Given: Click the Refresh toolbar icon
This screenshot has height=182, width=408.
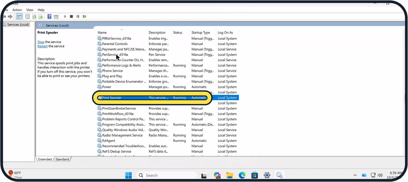Looking at the screenshot, I should [34, 17].
